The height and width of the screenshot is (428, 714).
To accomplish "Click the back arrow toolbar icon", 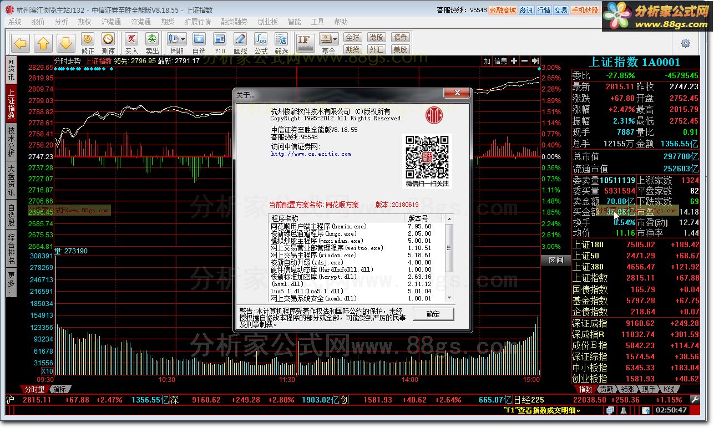I will coord(21,43).
